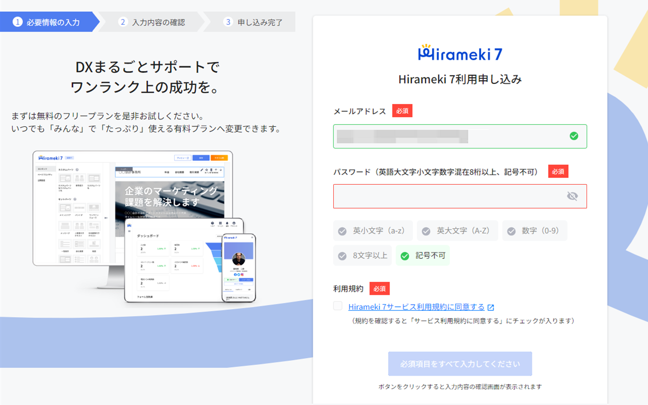Check the terms of service agreement checkbox
This screenshot has width=648, height=405.
click(x=338, y=306)
